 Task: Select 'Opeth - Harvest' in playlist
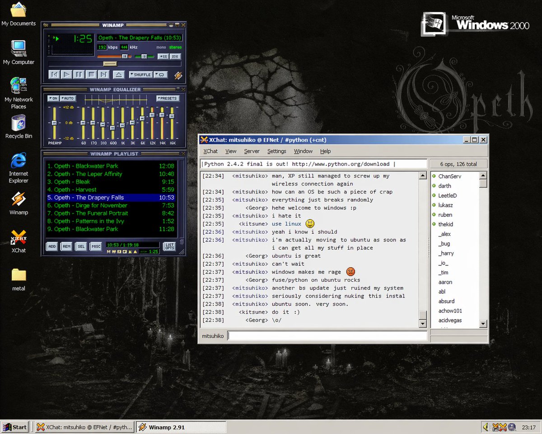click(111, 190)
